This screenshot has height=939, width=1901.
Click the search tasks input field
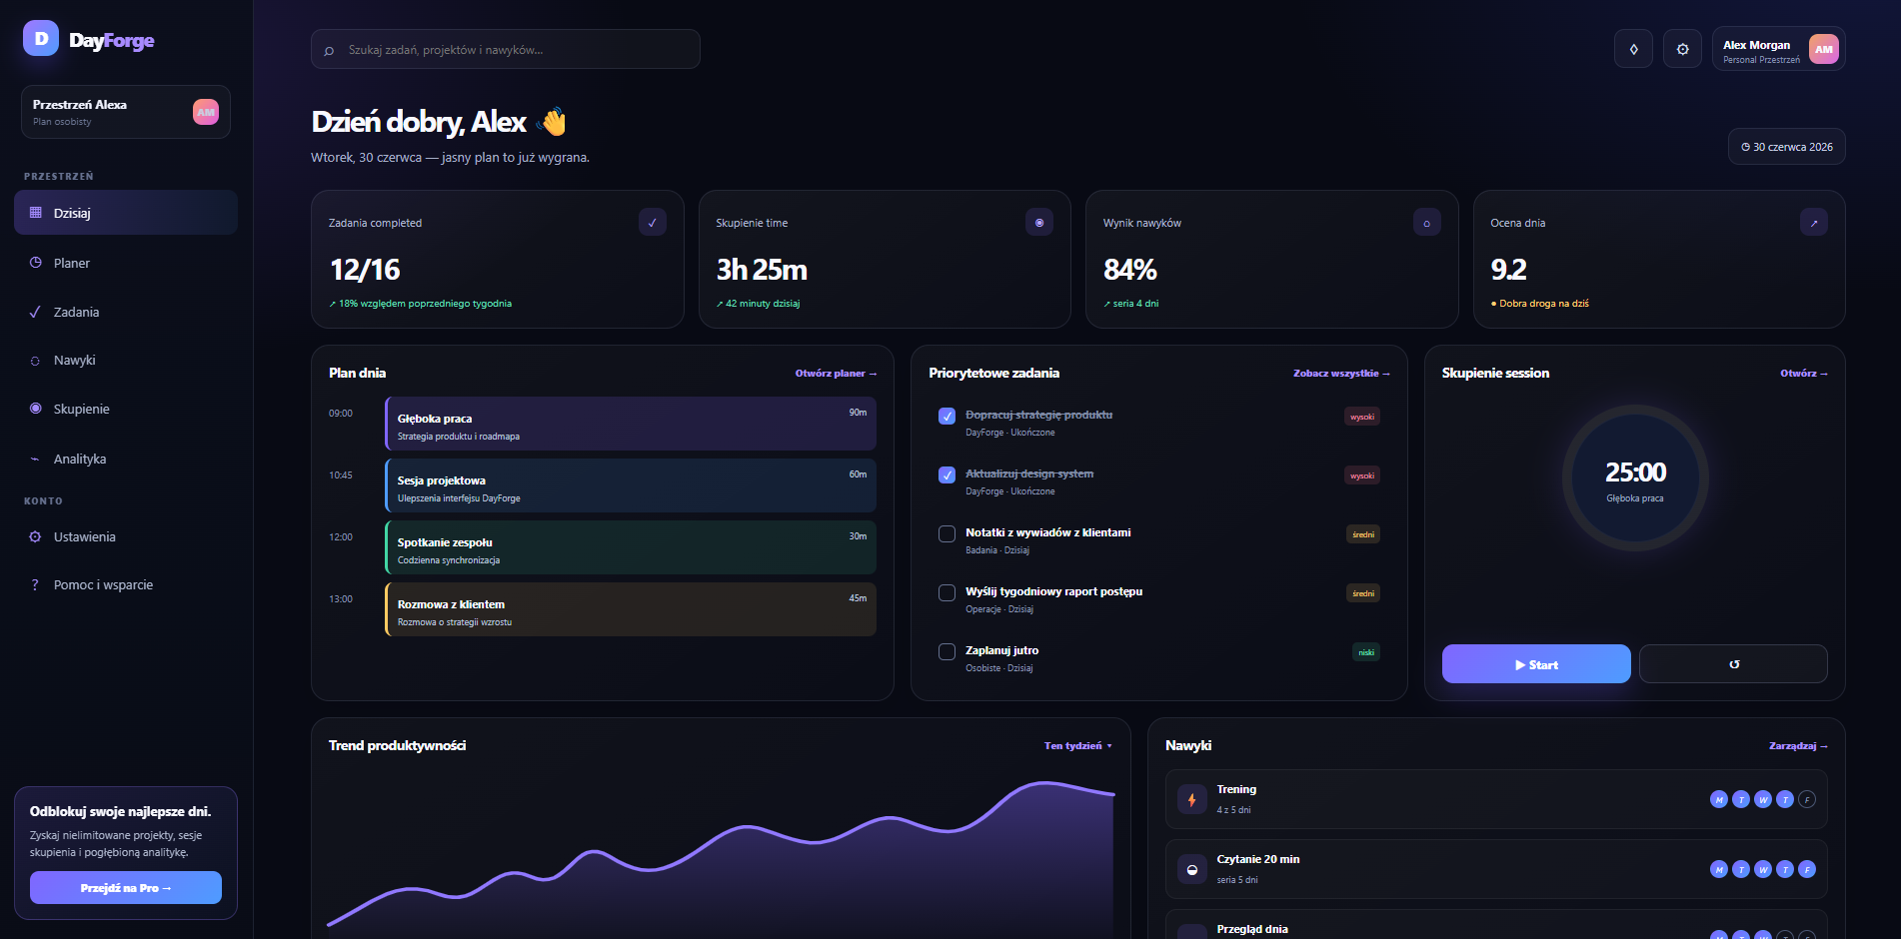point(506,49)
